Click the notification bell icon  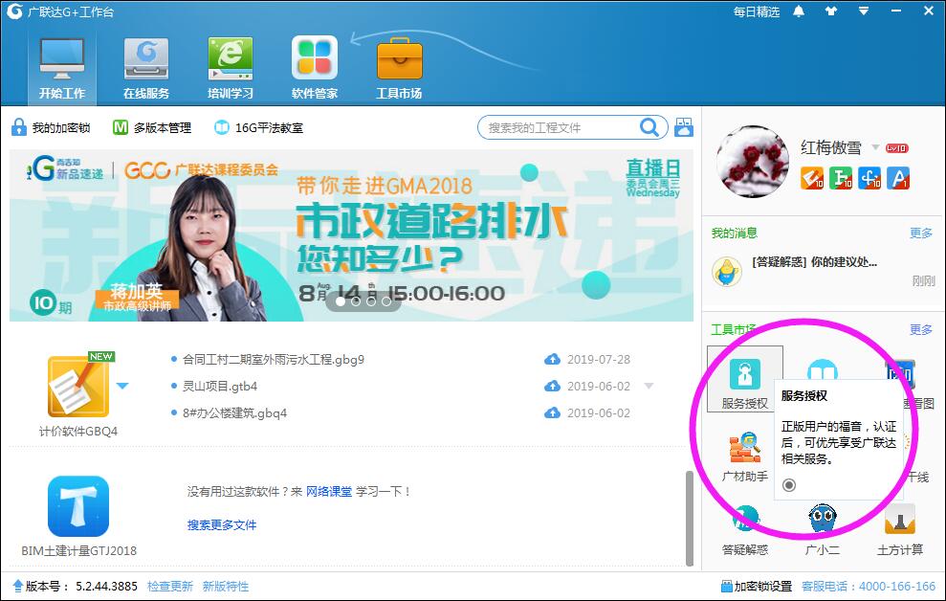[799, 11]
